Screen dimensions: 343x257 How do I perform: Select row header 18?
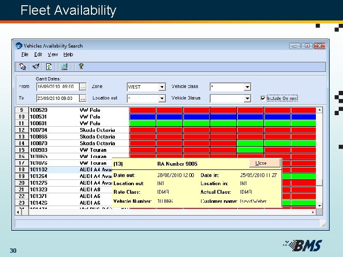(21, 169)
